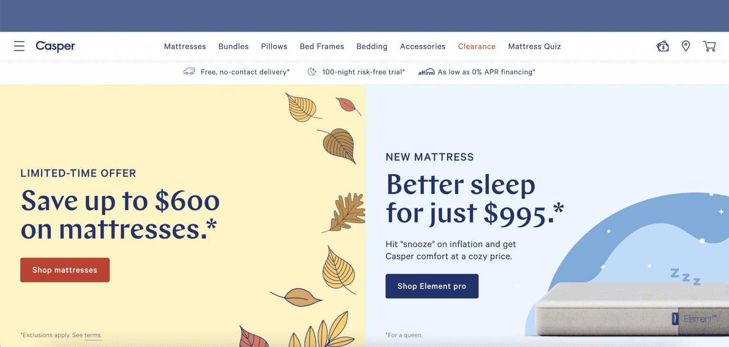The width and height of the screenshot is (729, 347).
Task: Click the Affirm financing logo
Action: 426,71
